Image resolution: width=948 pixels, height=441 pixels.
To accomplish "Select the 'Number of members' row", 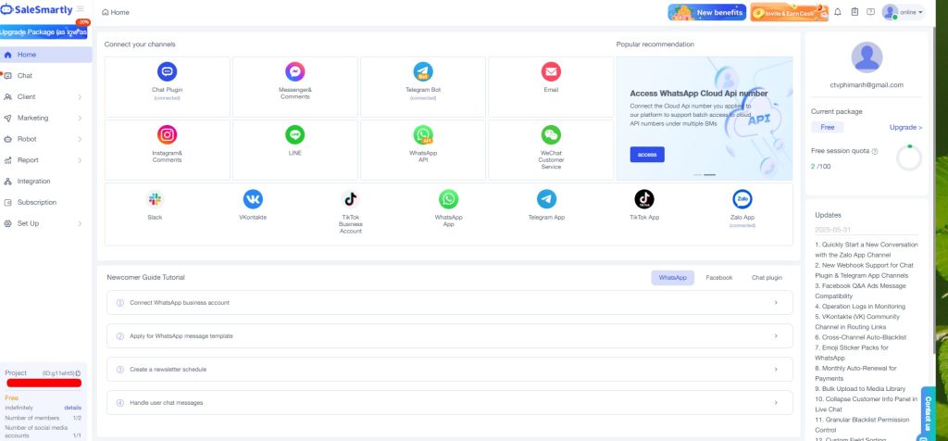I will click(x=43, y=418).
